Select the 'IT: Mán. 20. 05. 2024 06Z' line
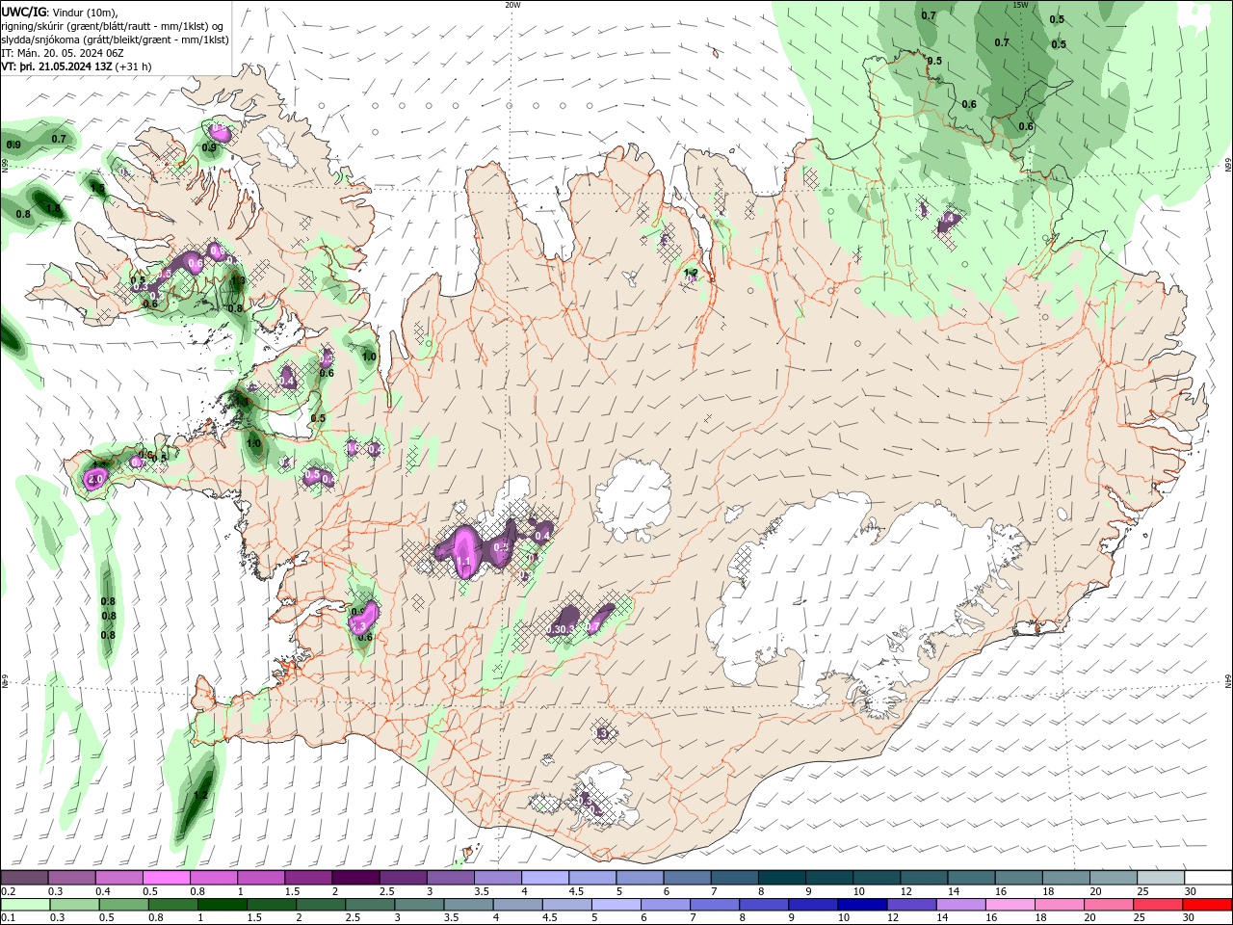Screen dimensions: 1233x925 click(62, 53)
